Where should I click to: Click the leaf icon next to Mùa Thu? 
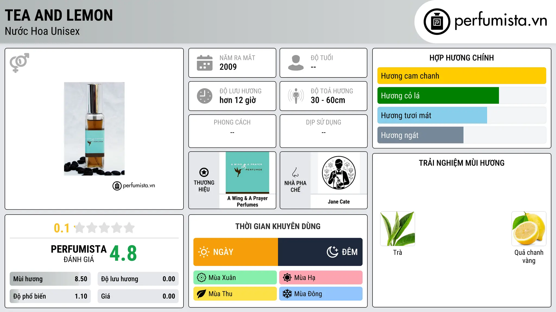click(201, 294)
